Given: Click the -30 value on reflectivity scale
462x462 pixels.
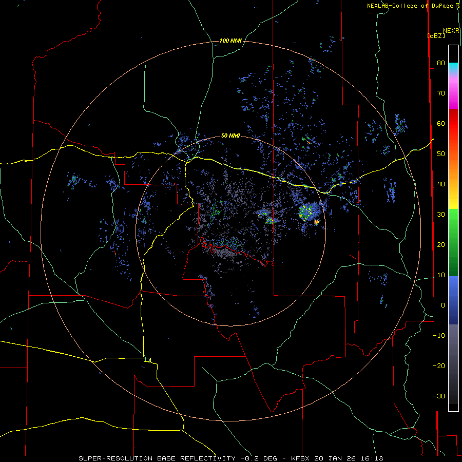Looking at the screenshot, I should (x=439, y=396).
